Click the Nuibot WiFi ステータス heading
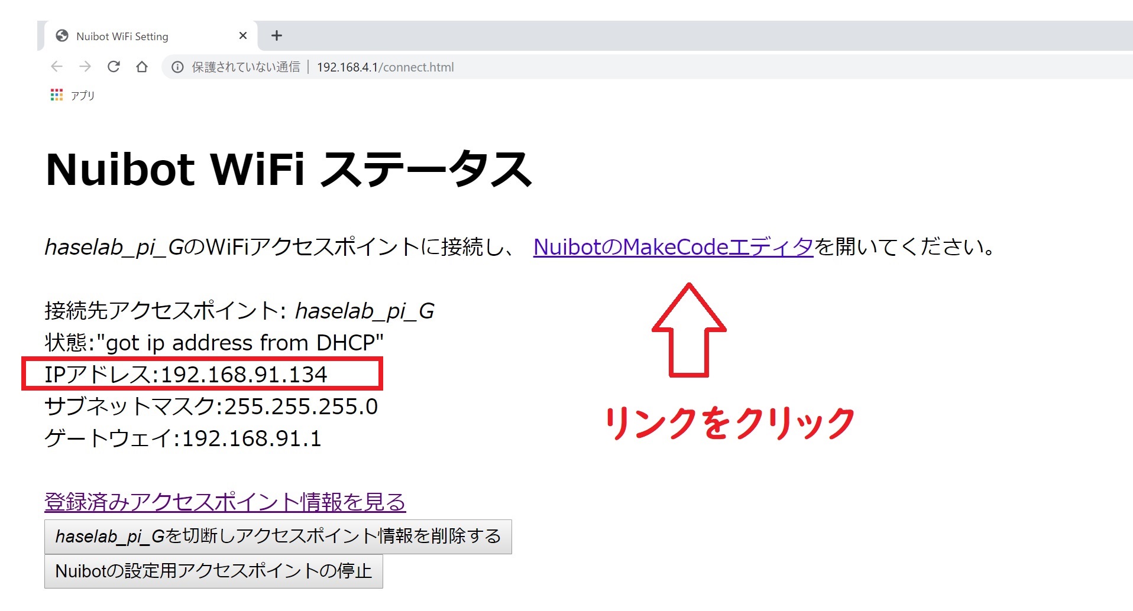Image resolution: width=1133 pixels, height=611 pixels. [289, 170]
